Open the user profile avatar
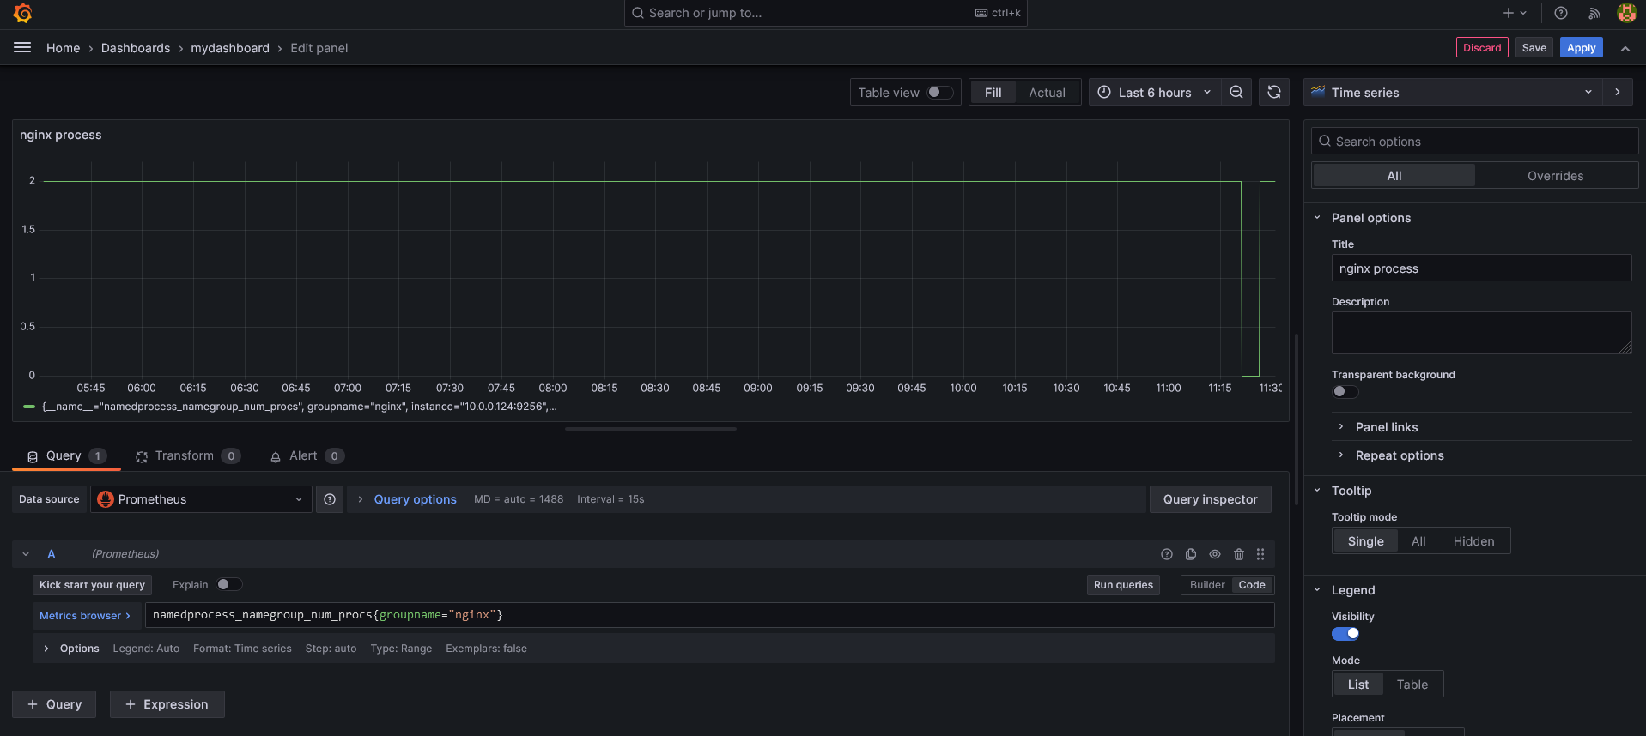 pyautogui.click(x=1626, y=13)
